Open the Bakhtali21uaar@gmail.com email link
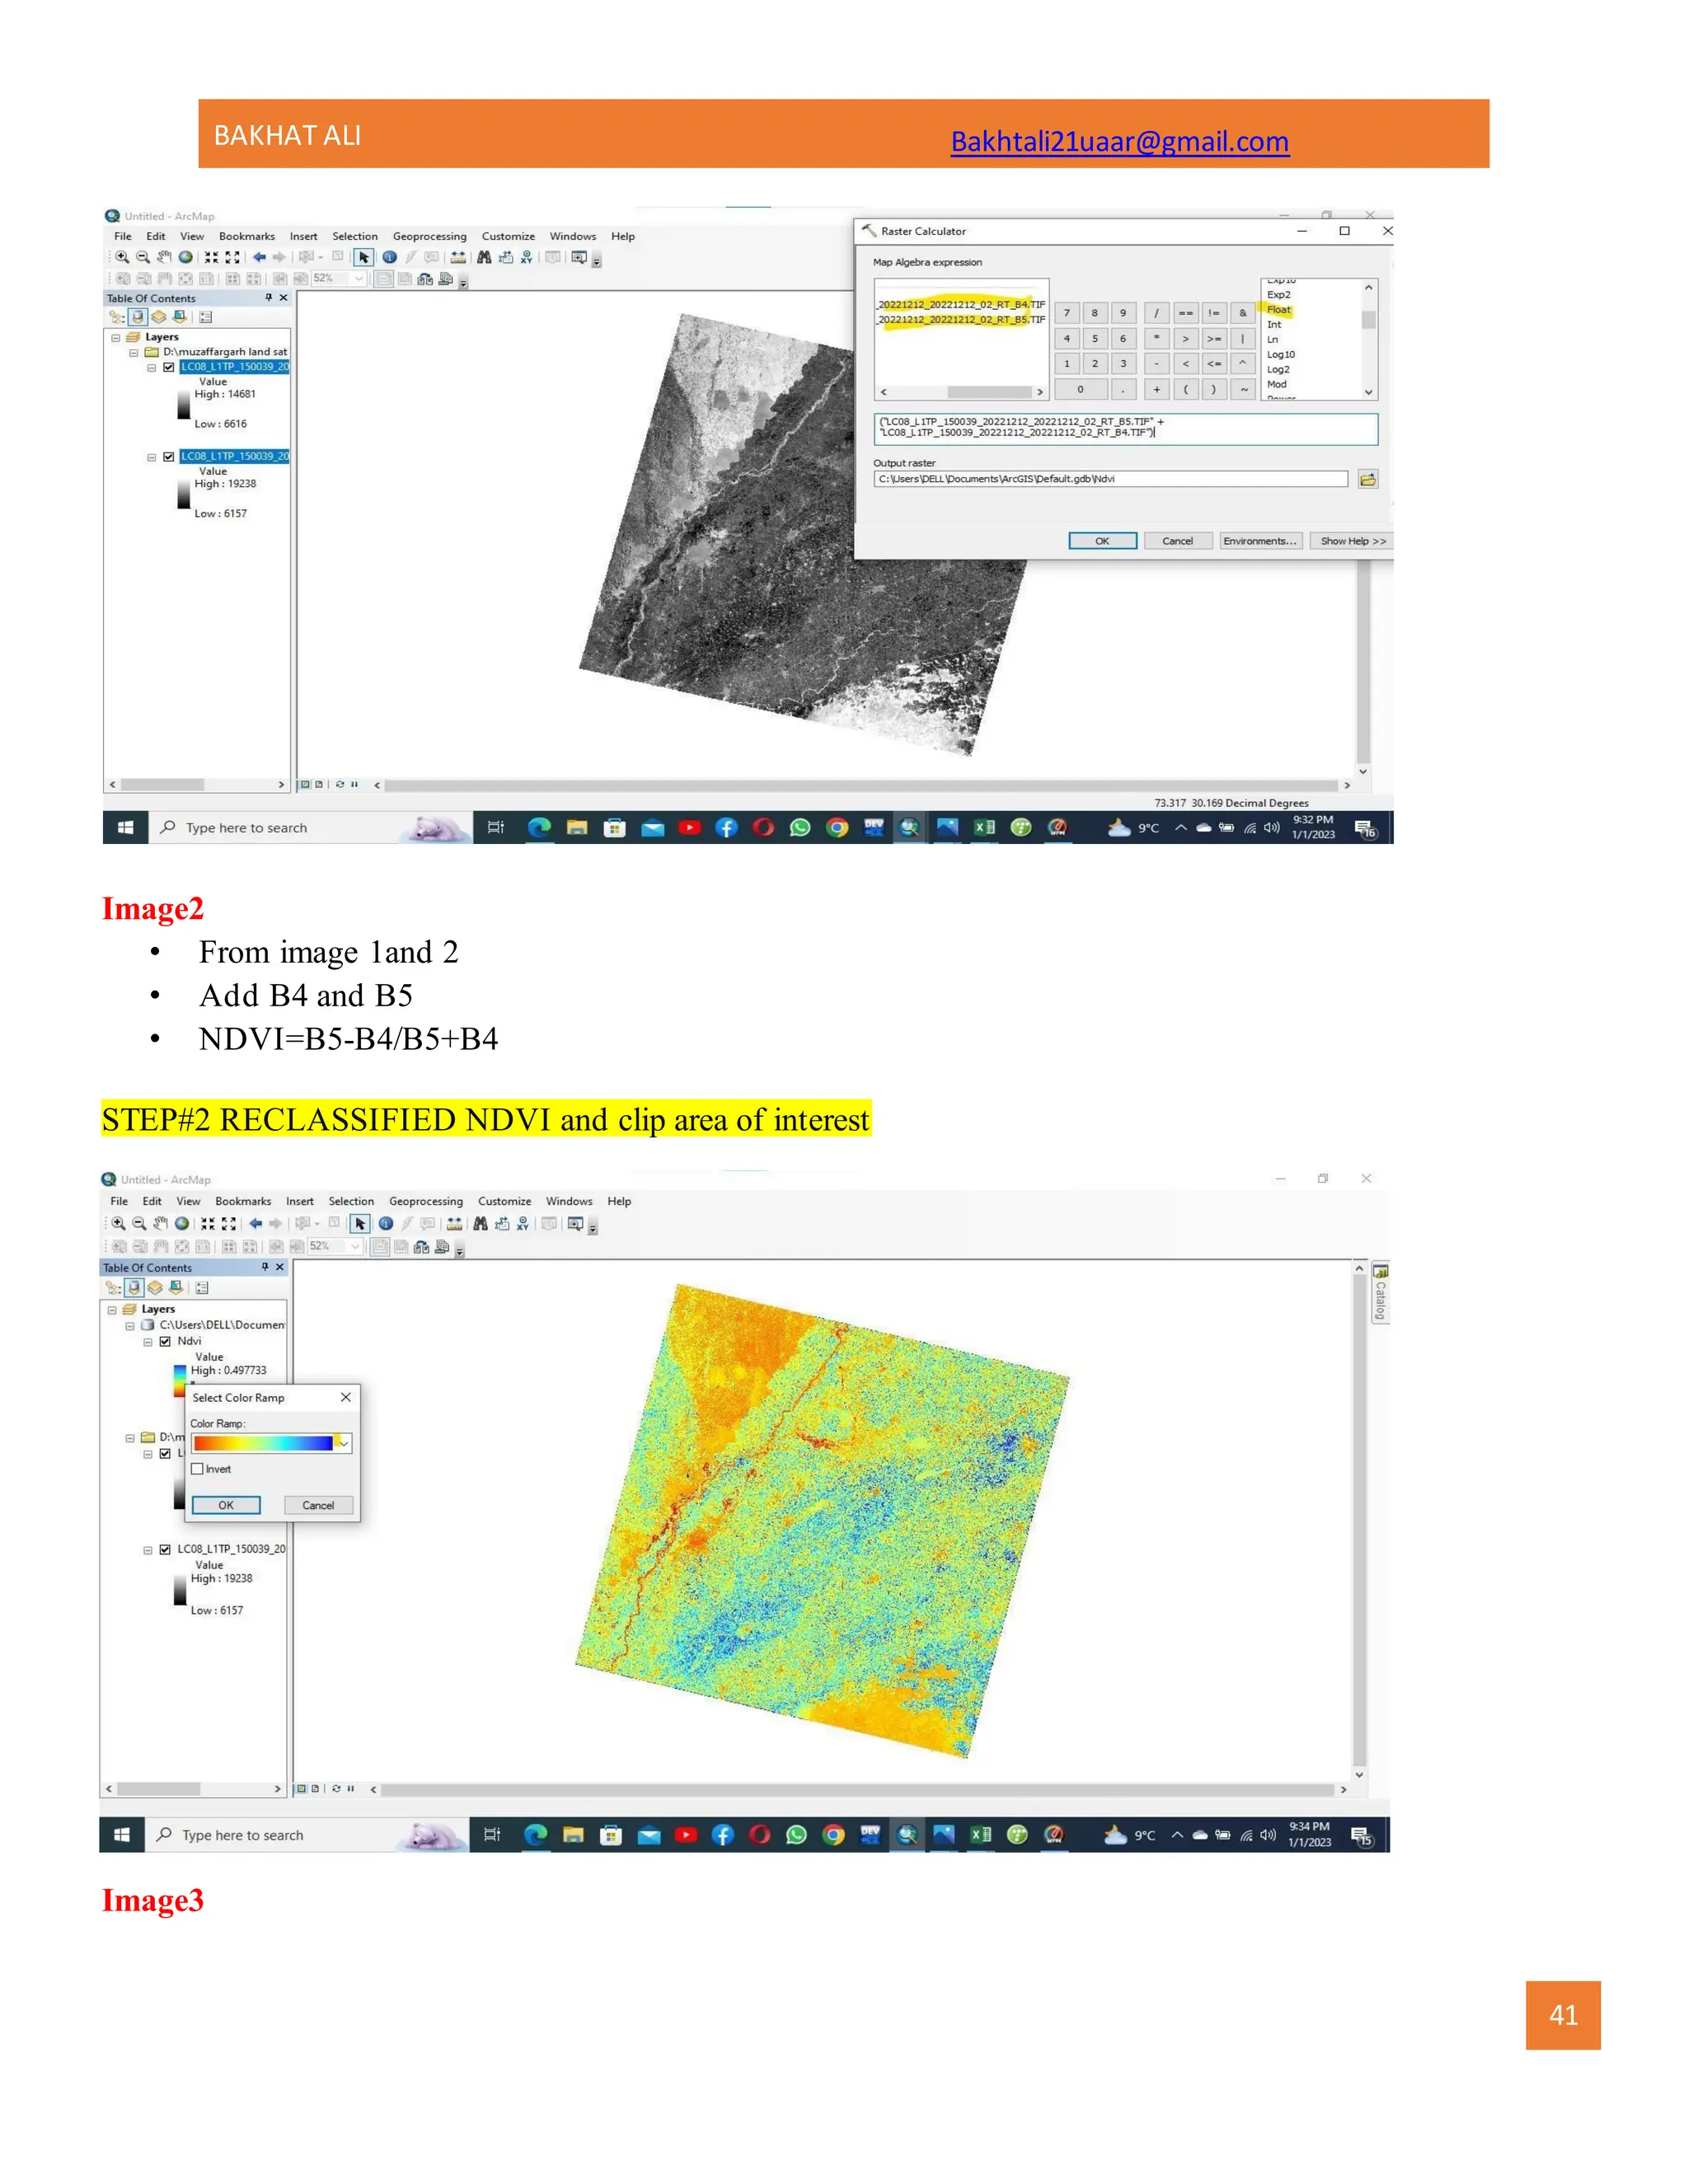Image resolution: width=1688 pixels, height=2184 pixels. [x=1119, y=142]
